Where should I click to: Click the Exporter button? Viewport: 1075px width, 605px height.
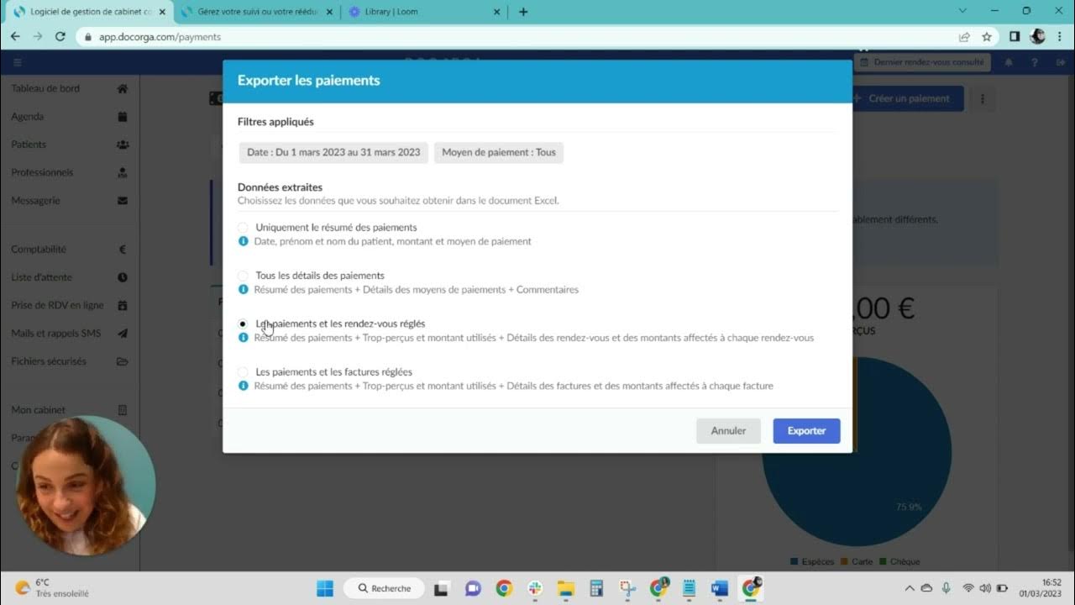tap(805, 431)
